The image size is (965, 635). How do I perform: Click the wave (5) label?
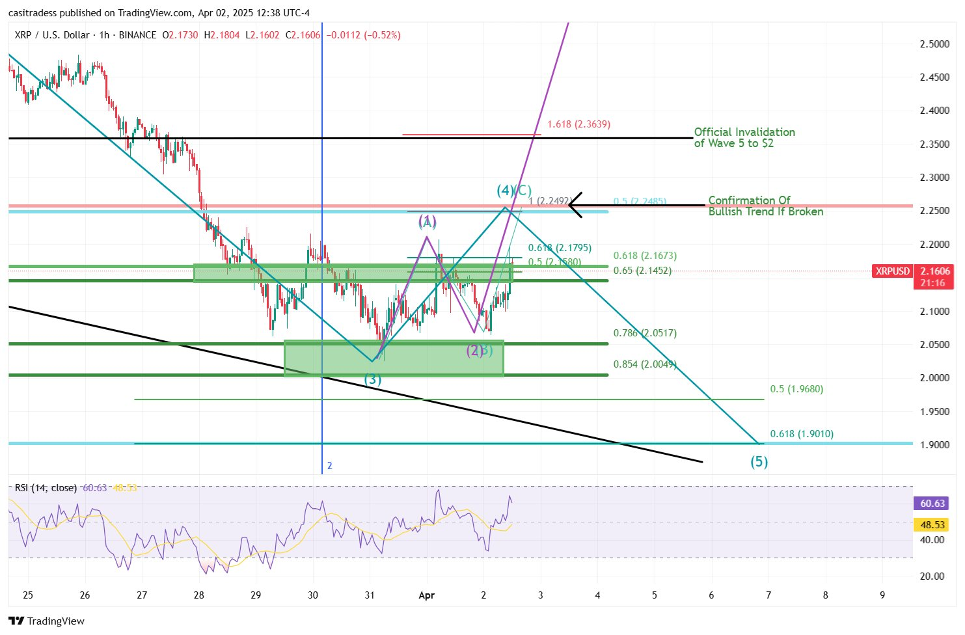point(759,462)
